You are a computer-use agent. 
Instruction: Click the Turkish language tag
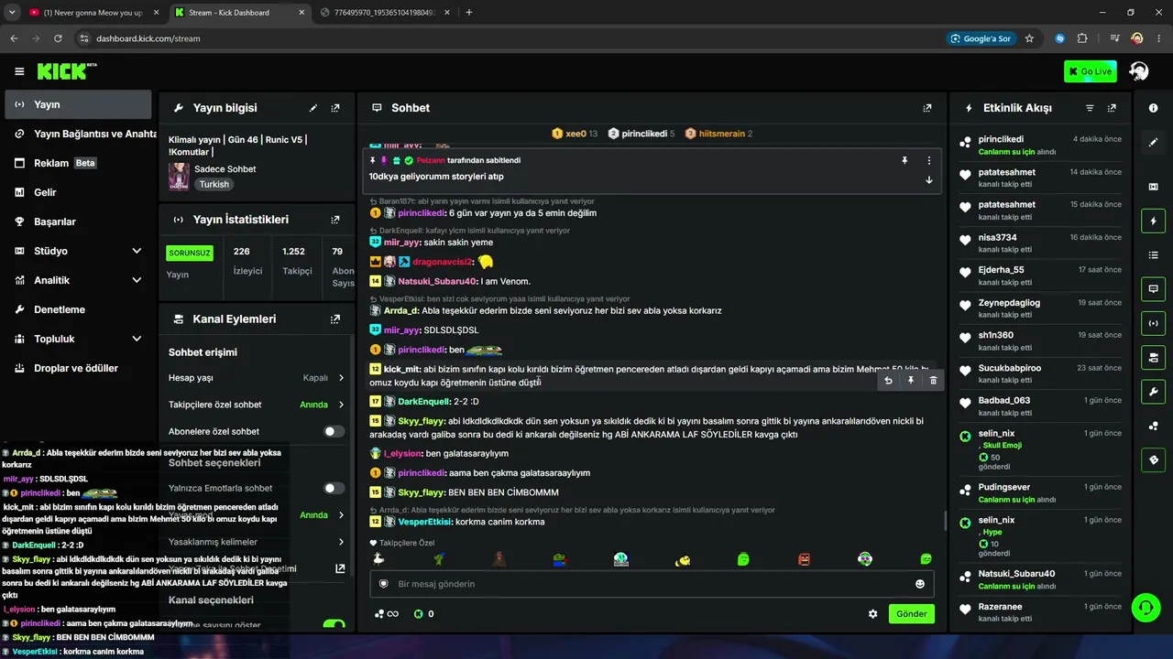click(x=214, y=184)
